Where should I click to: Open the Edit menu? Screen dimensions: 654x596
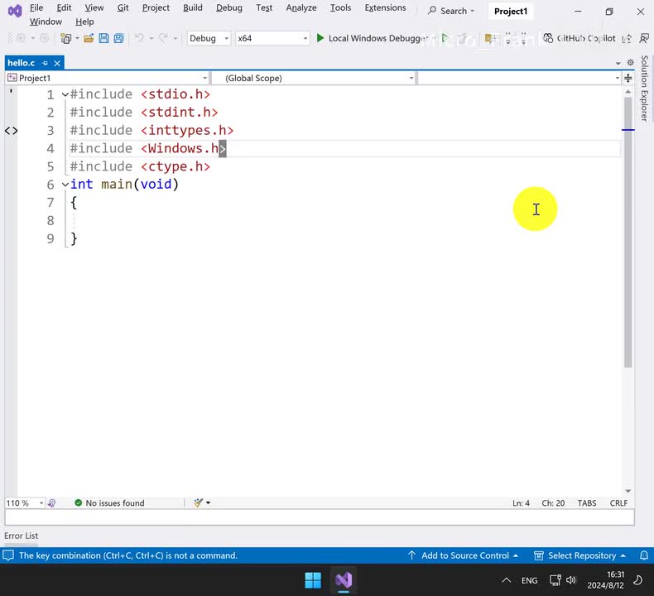[x=64, y=8]
